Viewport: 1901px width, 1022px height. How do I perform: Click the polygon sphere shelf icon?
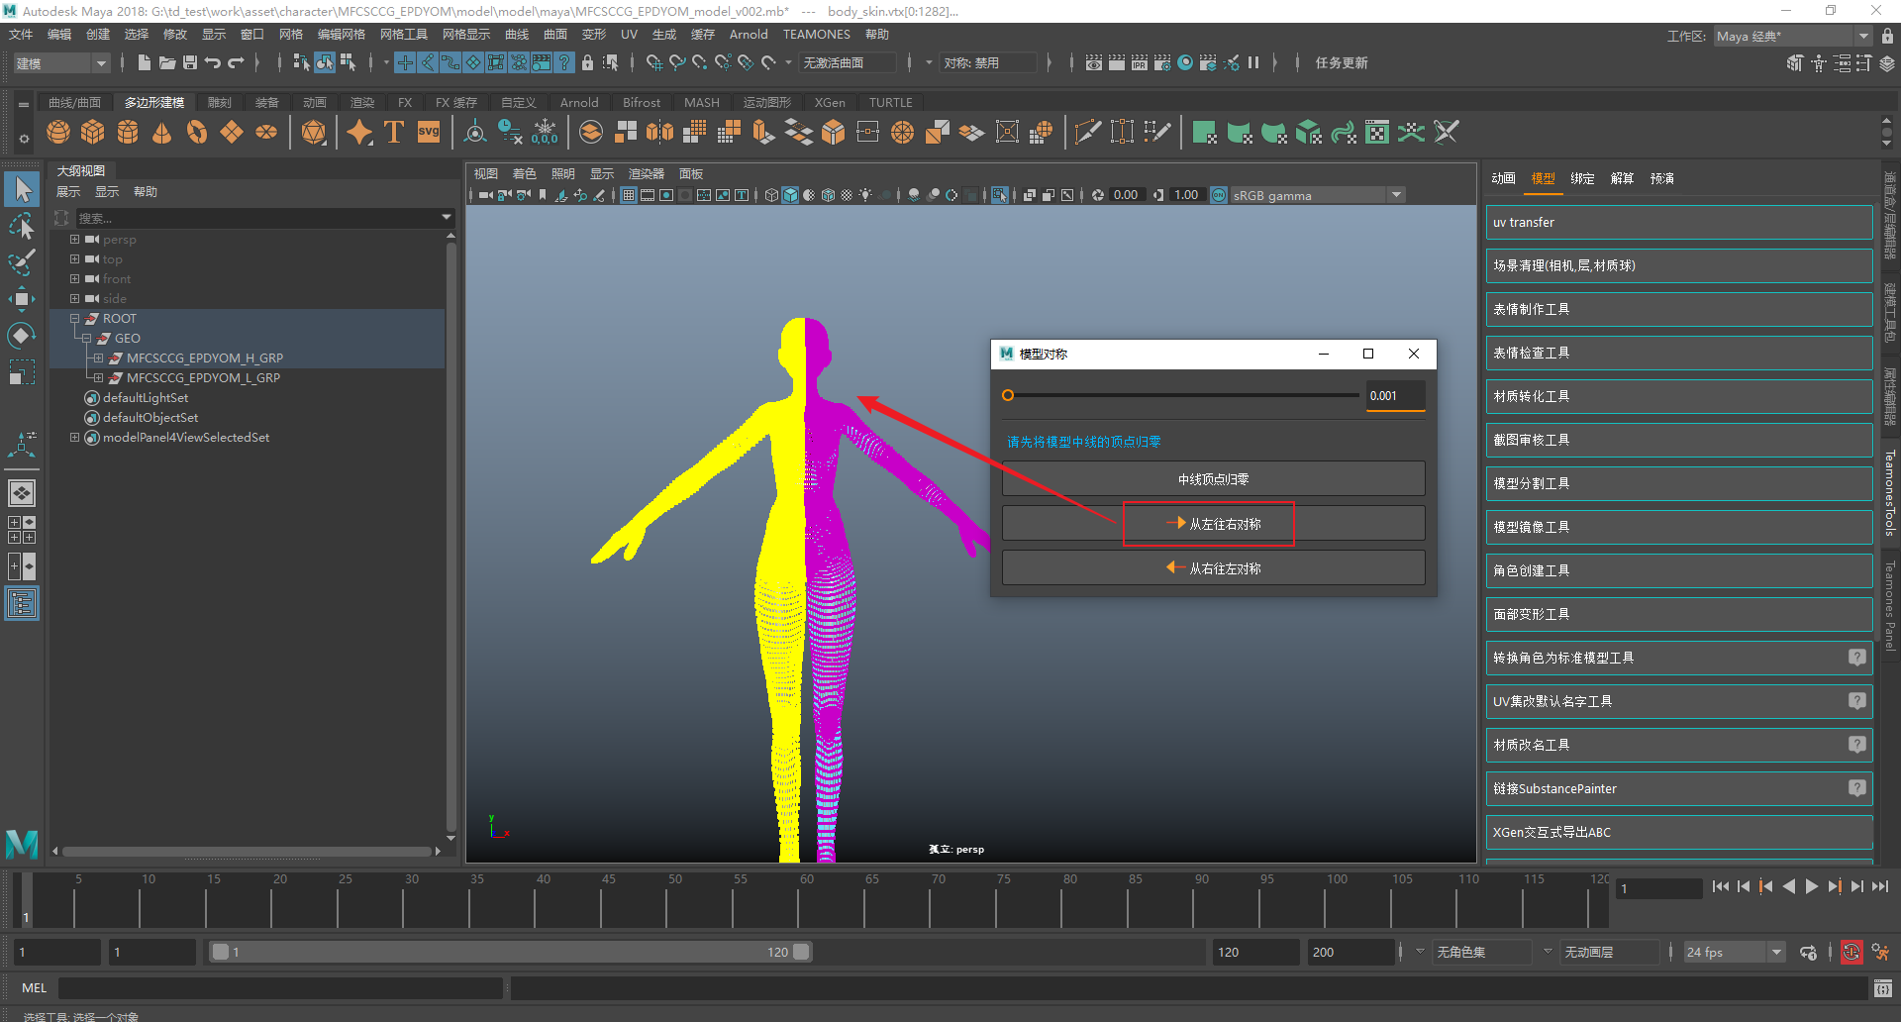point(58,133)
